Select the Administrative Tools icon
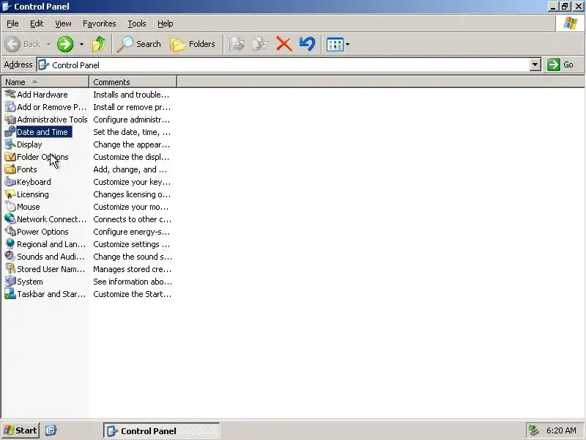 point(10,120)
